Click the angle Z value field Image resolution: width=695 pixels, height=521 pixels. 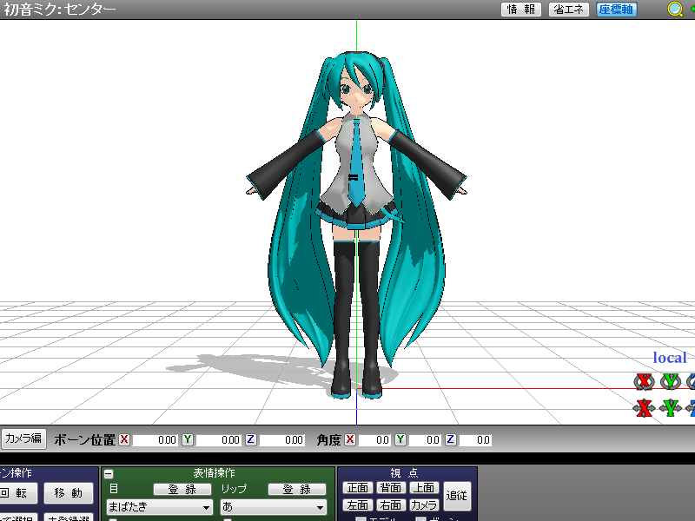click(x=475, y=440)
